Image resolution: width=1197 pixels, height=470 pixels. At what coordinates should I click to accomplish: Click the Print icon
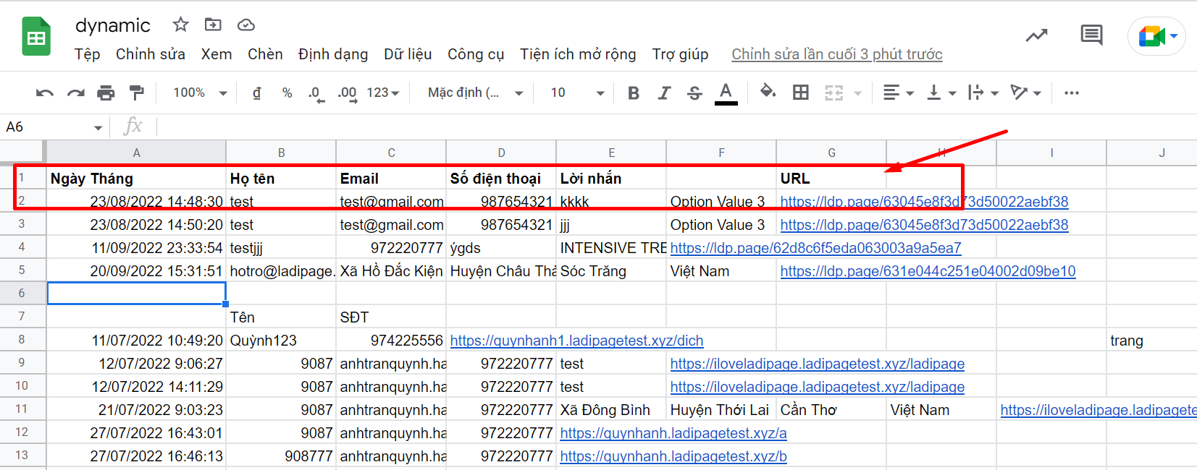[x=106, y=93]
